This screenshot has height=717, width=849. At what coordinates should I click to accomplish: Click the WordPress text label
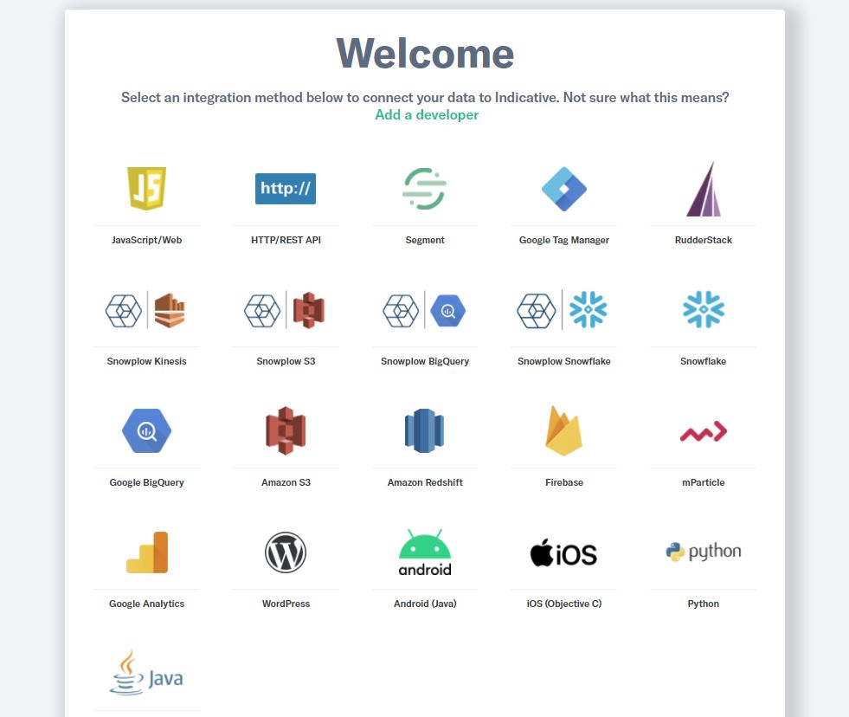tap(286, 604)
